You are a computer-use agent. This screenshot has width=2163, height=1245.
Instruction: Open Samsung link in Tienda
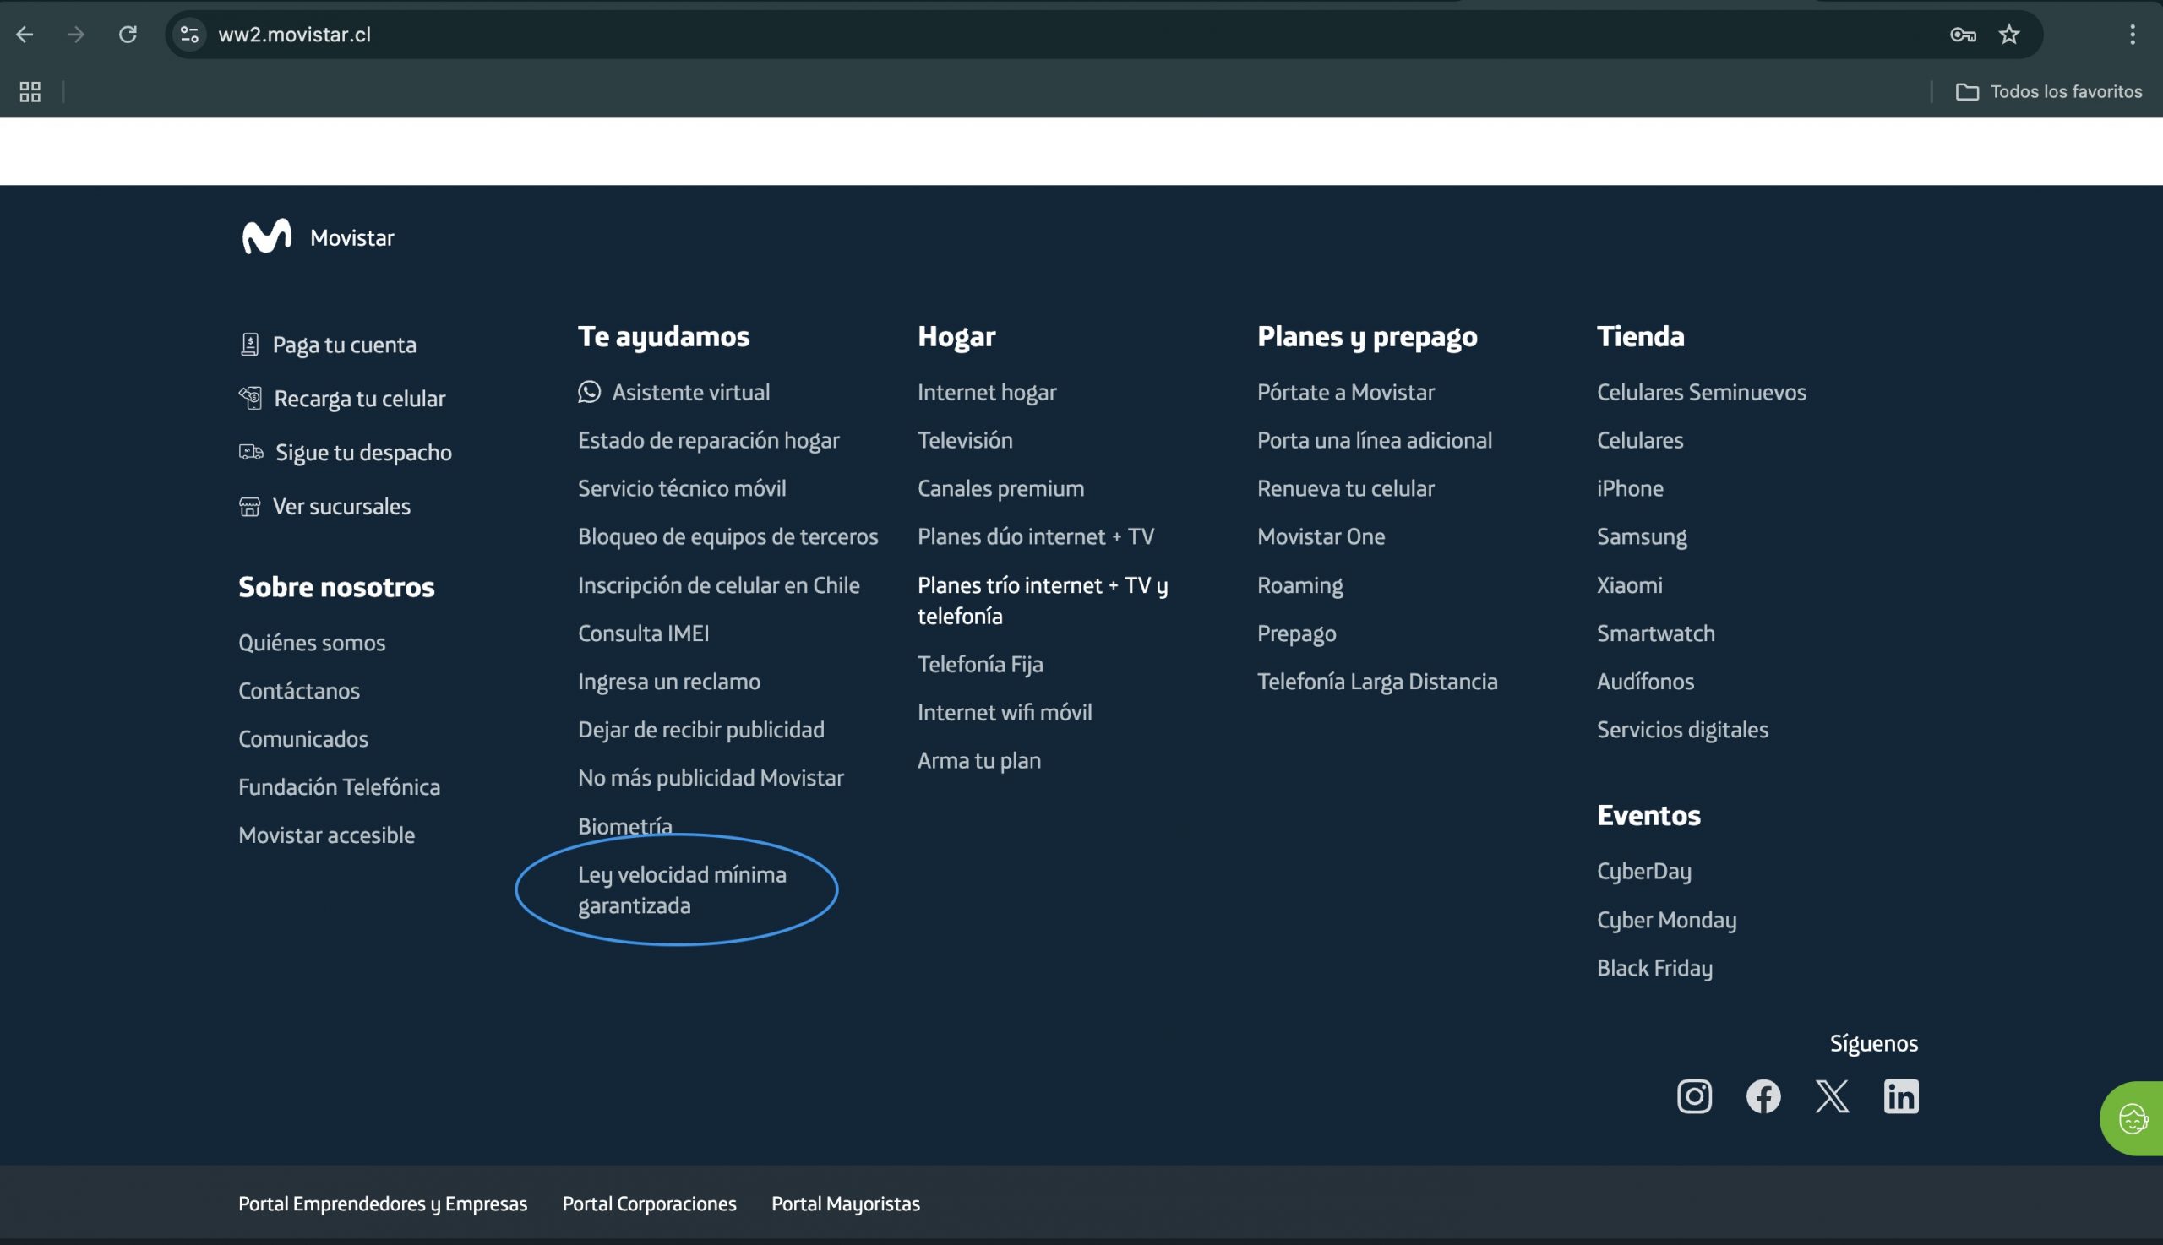tap(1643, 536)
